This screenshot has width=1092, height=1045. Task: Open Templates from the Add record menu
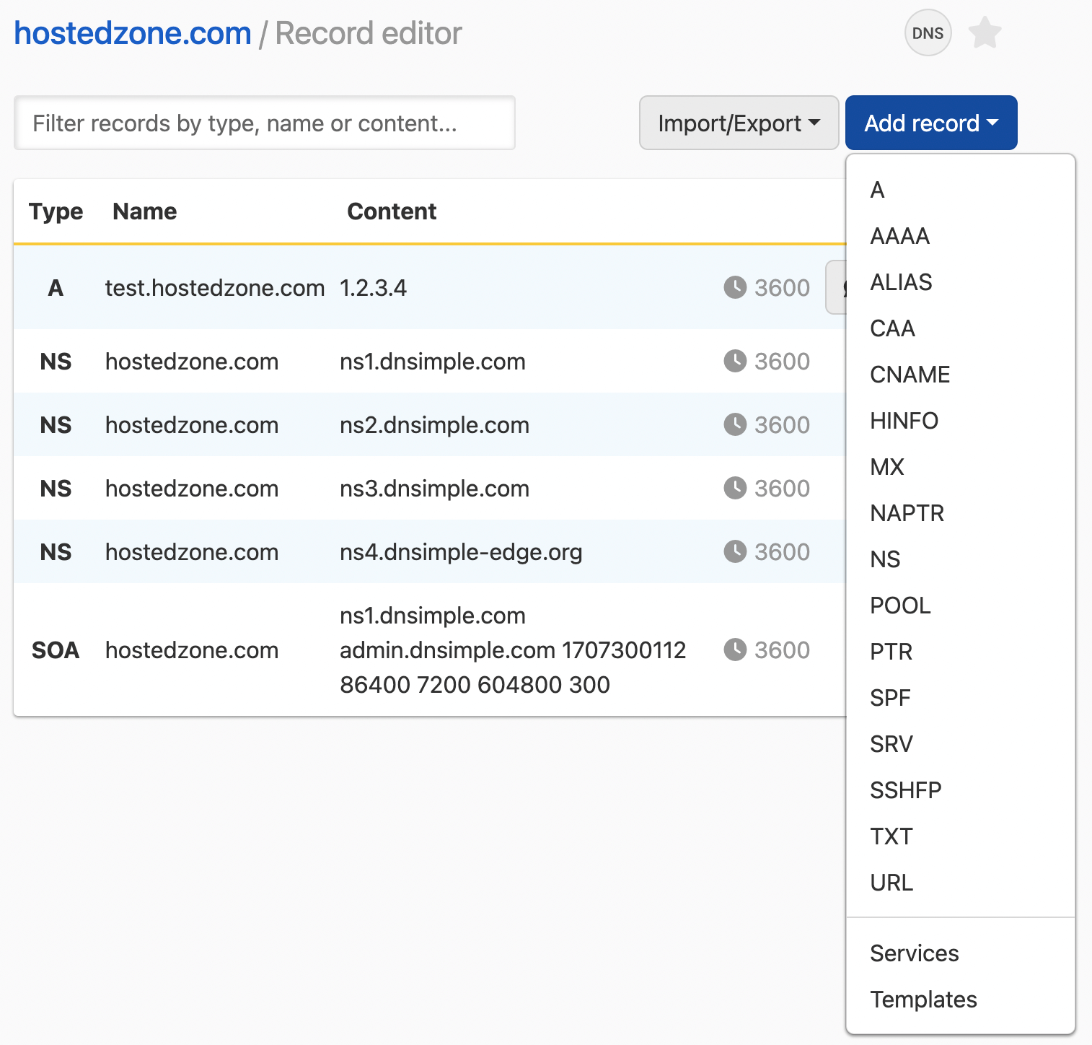click(923, 1000)
